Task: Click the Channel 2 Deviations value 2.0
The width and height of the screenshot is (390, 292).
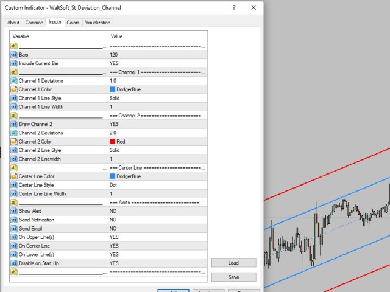Action: (x=158, y=133)
